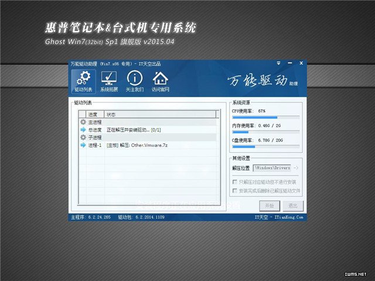Enable 只解压对应驱动但不进行安装 checkbox

[235, 182]
